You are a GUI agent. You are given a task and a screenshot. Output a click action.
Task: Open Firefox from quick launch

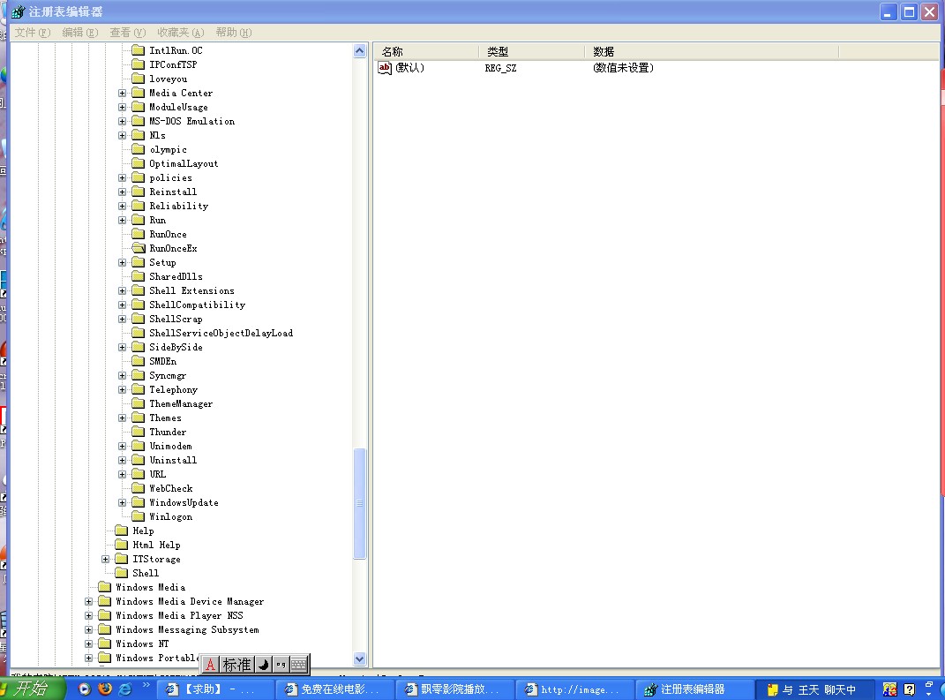click(x=105, y=689)
